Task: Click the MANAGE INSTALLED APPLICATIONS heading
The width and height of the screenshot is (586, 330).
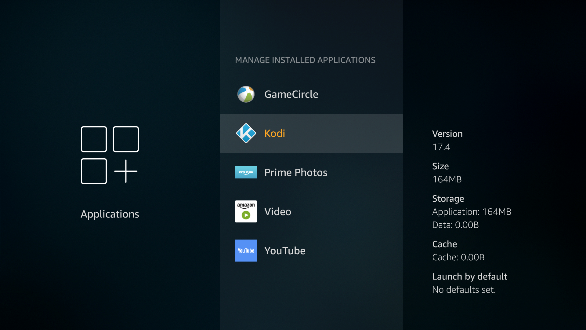Action: [305, 60]
